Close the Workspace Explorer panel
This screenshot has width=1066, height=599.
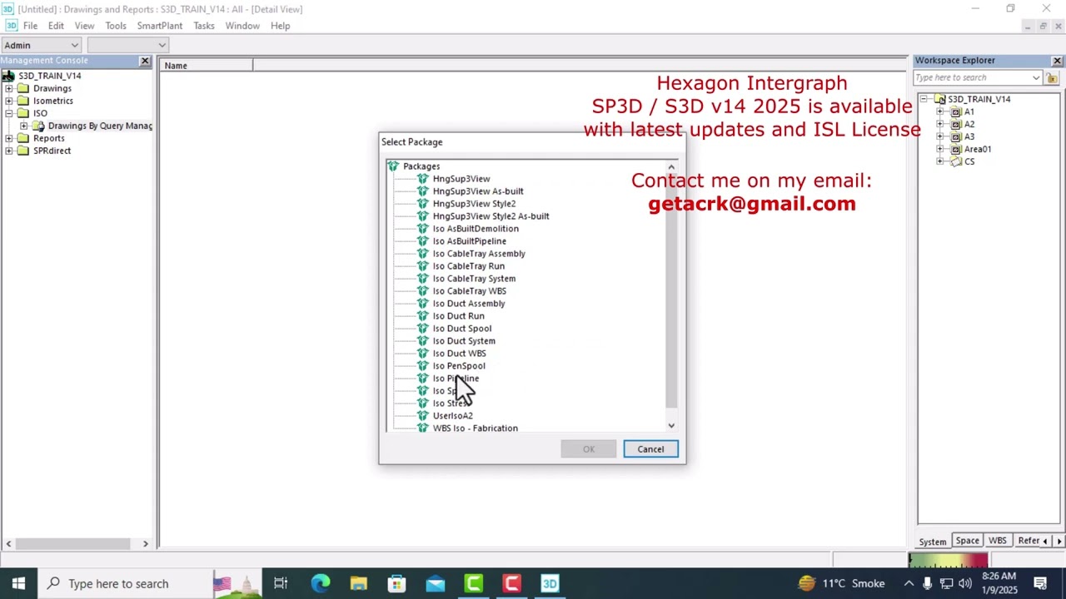(1057, 61)
